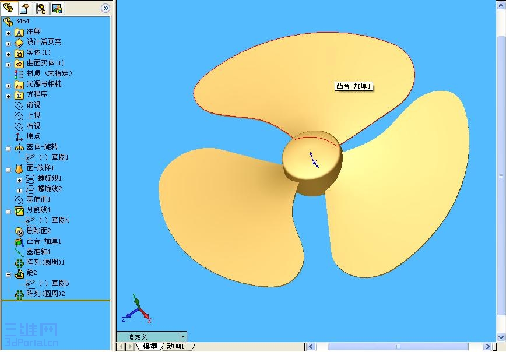Click the 草图1 sketch icon

(30, 158)
